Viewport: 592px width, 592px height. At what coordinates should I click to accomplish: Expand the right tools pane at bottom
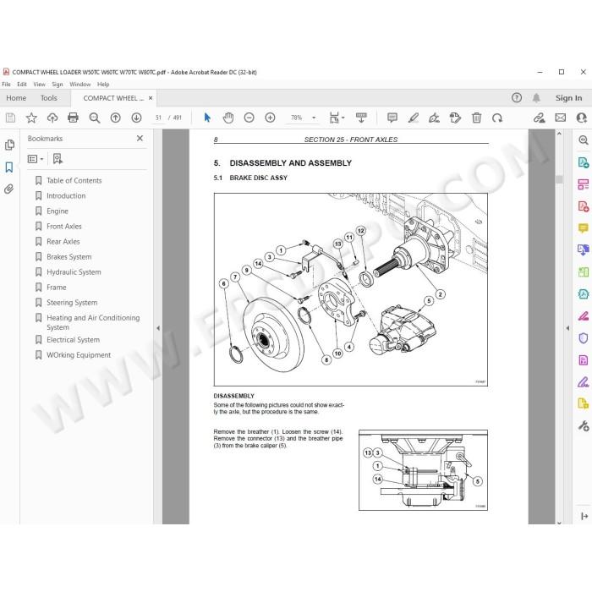[584, 516]
